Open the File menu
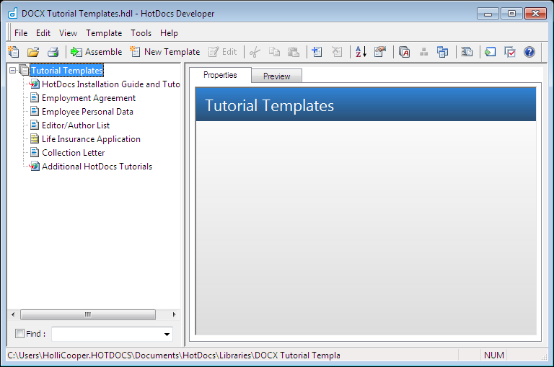The image size is (554, 367). pyautogui.click(x=21, y=33)
